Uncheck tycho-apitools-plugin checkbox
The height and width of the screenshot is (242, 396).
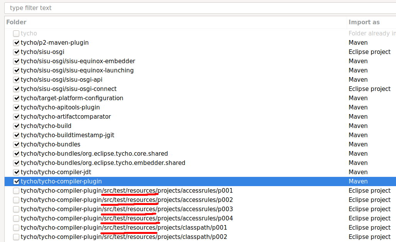[16, 108]
